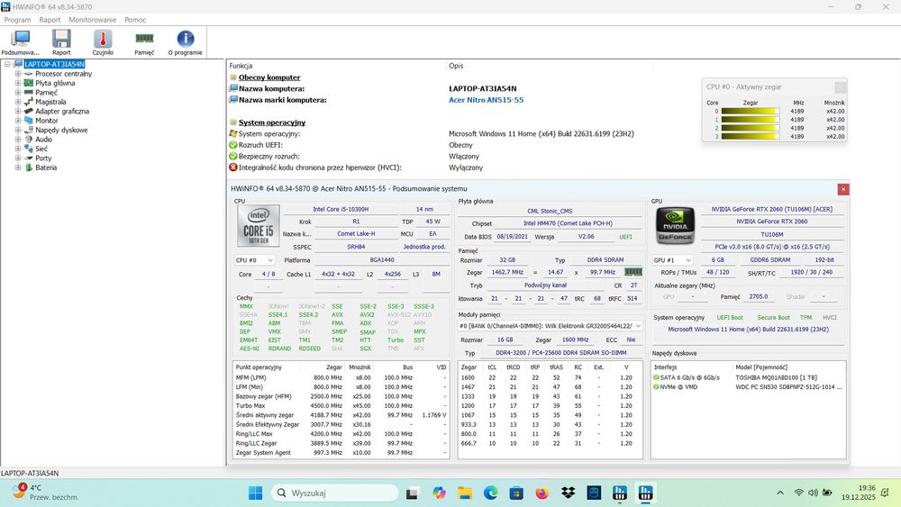Close the Podsumowanie systemu window
Screen dimensions: 901x507
click(843, 189)
